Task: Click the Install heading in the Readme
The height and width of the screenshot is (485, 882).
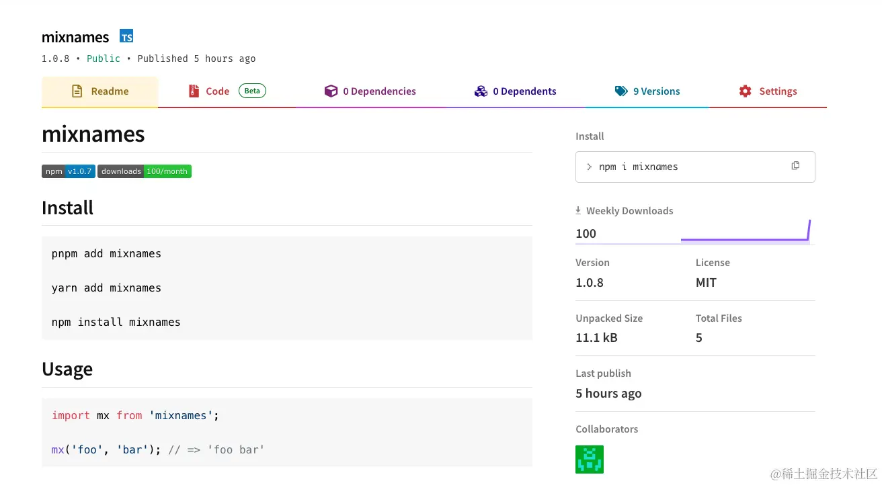Action: pos(67,208)
